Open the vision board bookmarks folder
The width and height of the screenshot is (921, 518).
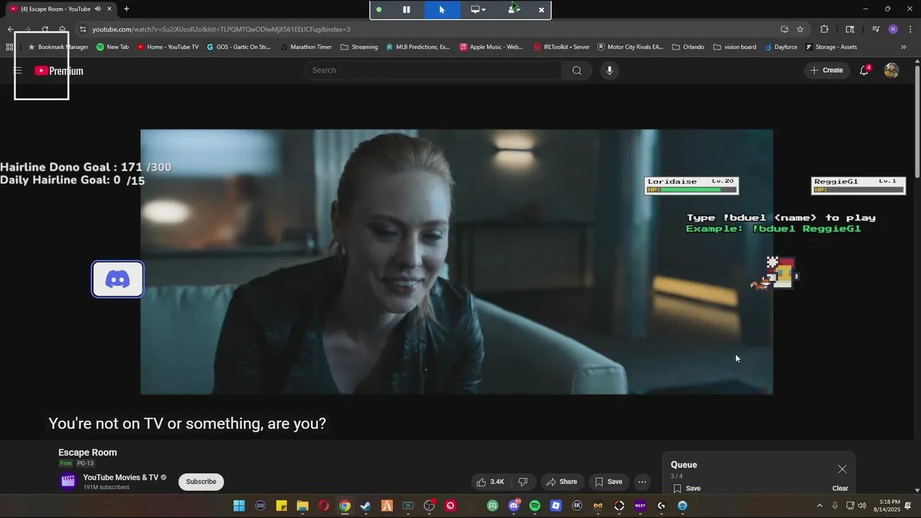pos(735,47)
